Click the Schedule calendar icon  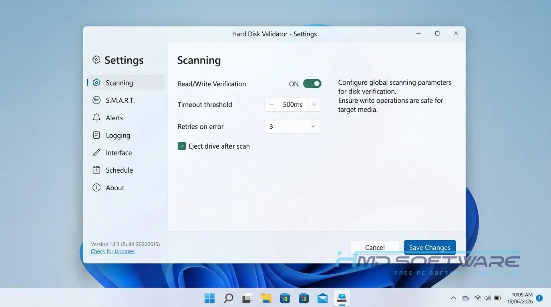pos(97,170)
